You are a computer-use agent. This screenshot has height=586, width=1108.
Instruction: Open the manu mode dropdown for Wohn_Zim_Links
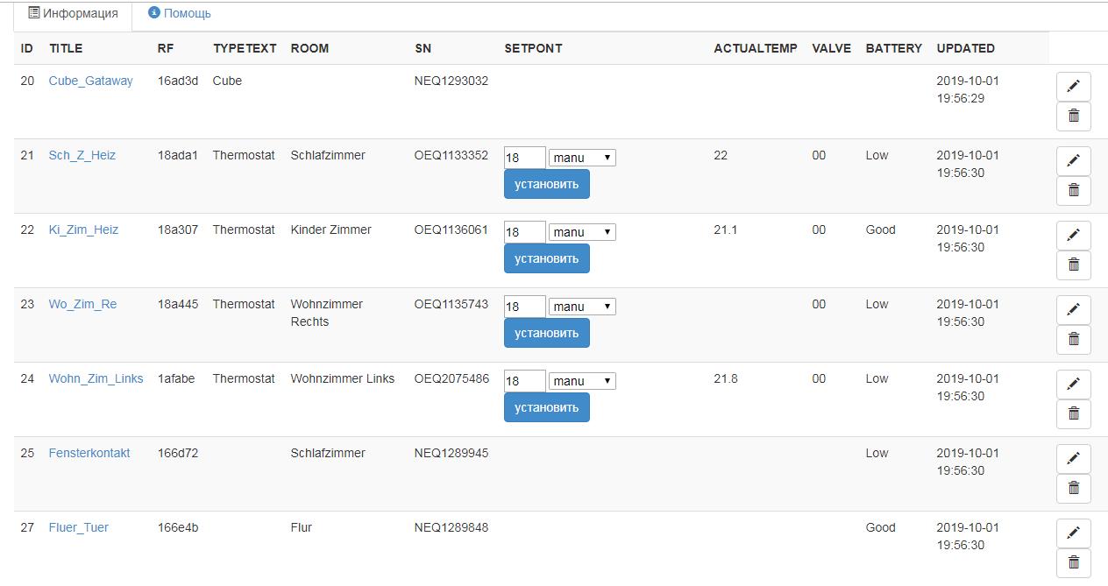pos(582,381)
